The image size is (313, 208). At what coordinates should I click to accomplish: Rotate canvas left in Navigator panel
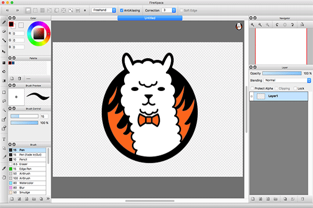point(277,25)
